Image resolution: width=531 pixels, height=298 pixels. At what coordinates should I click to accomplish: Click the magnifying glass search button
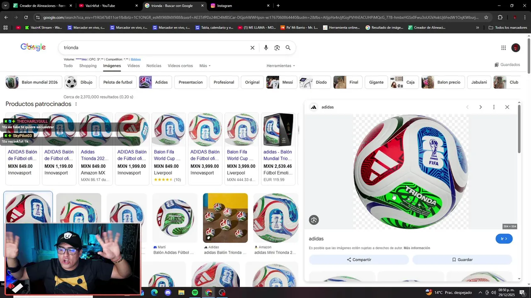tap(288, 48)
